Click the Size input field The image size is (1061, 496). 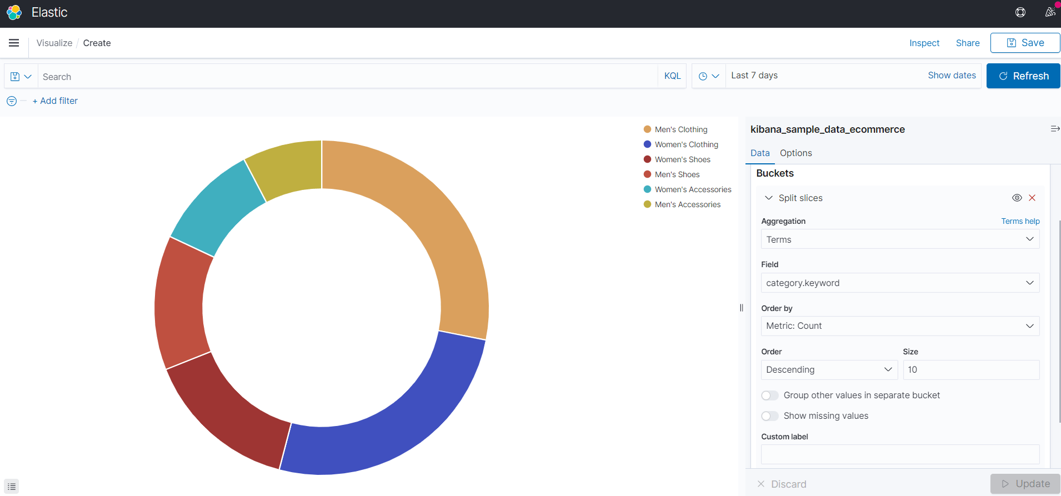[971, 370]
